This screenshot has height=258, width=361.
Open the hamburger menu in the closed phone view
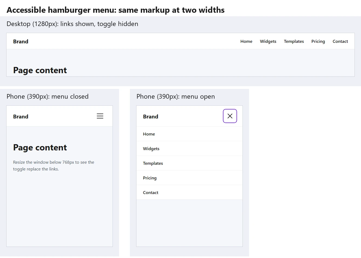pos(100,116)
